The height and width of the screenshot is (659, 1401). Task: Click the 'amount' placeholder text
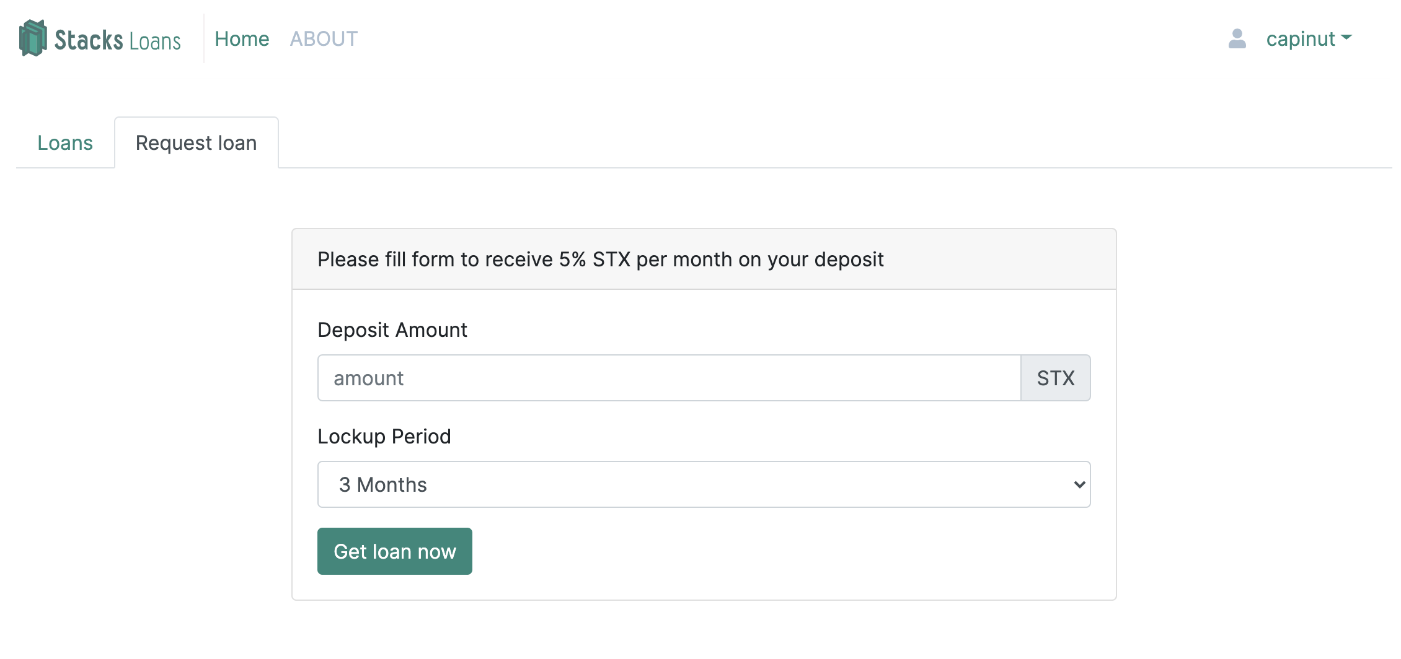coord(368,378)
